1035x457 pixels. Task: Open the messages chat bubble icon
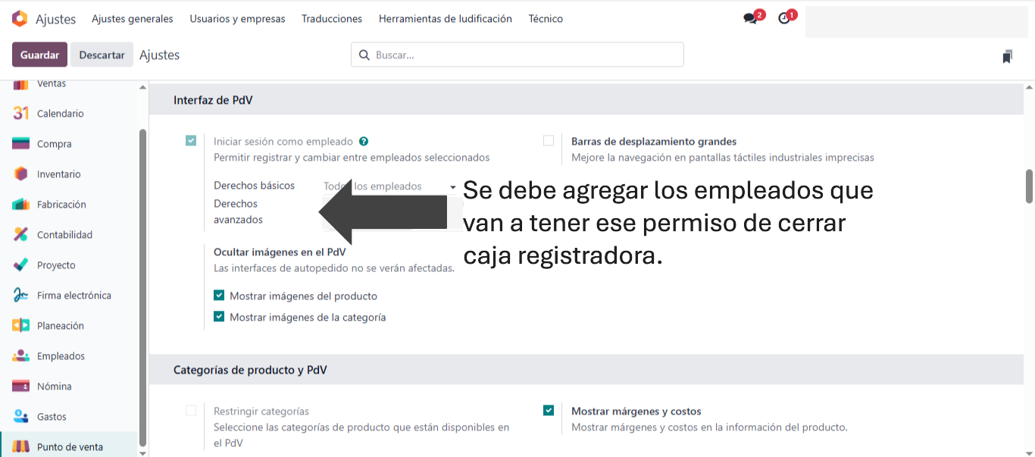[x=751, y=19]
